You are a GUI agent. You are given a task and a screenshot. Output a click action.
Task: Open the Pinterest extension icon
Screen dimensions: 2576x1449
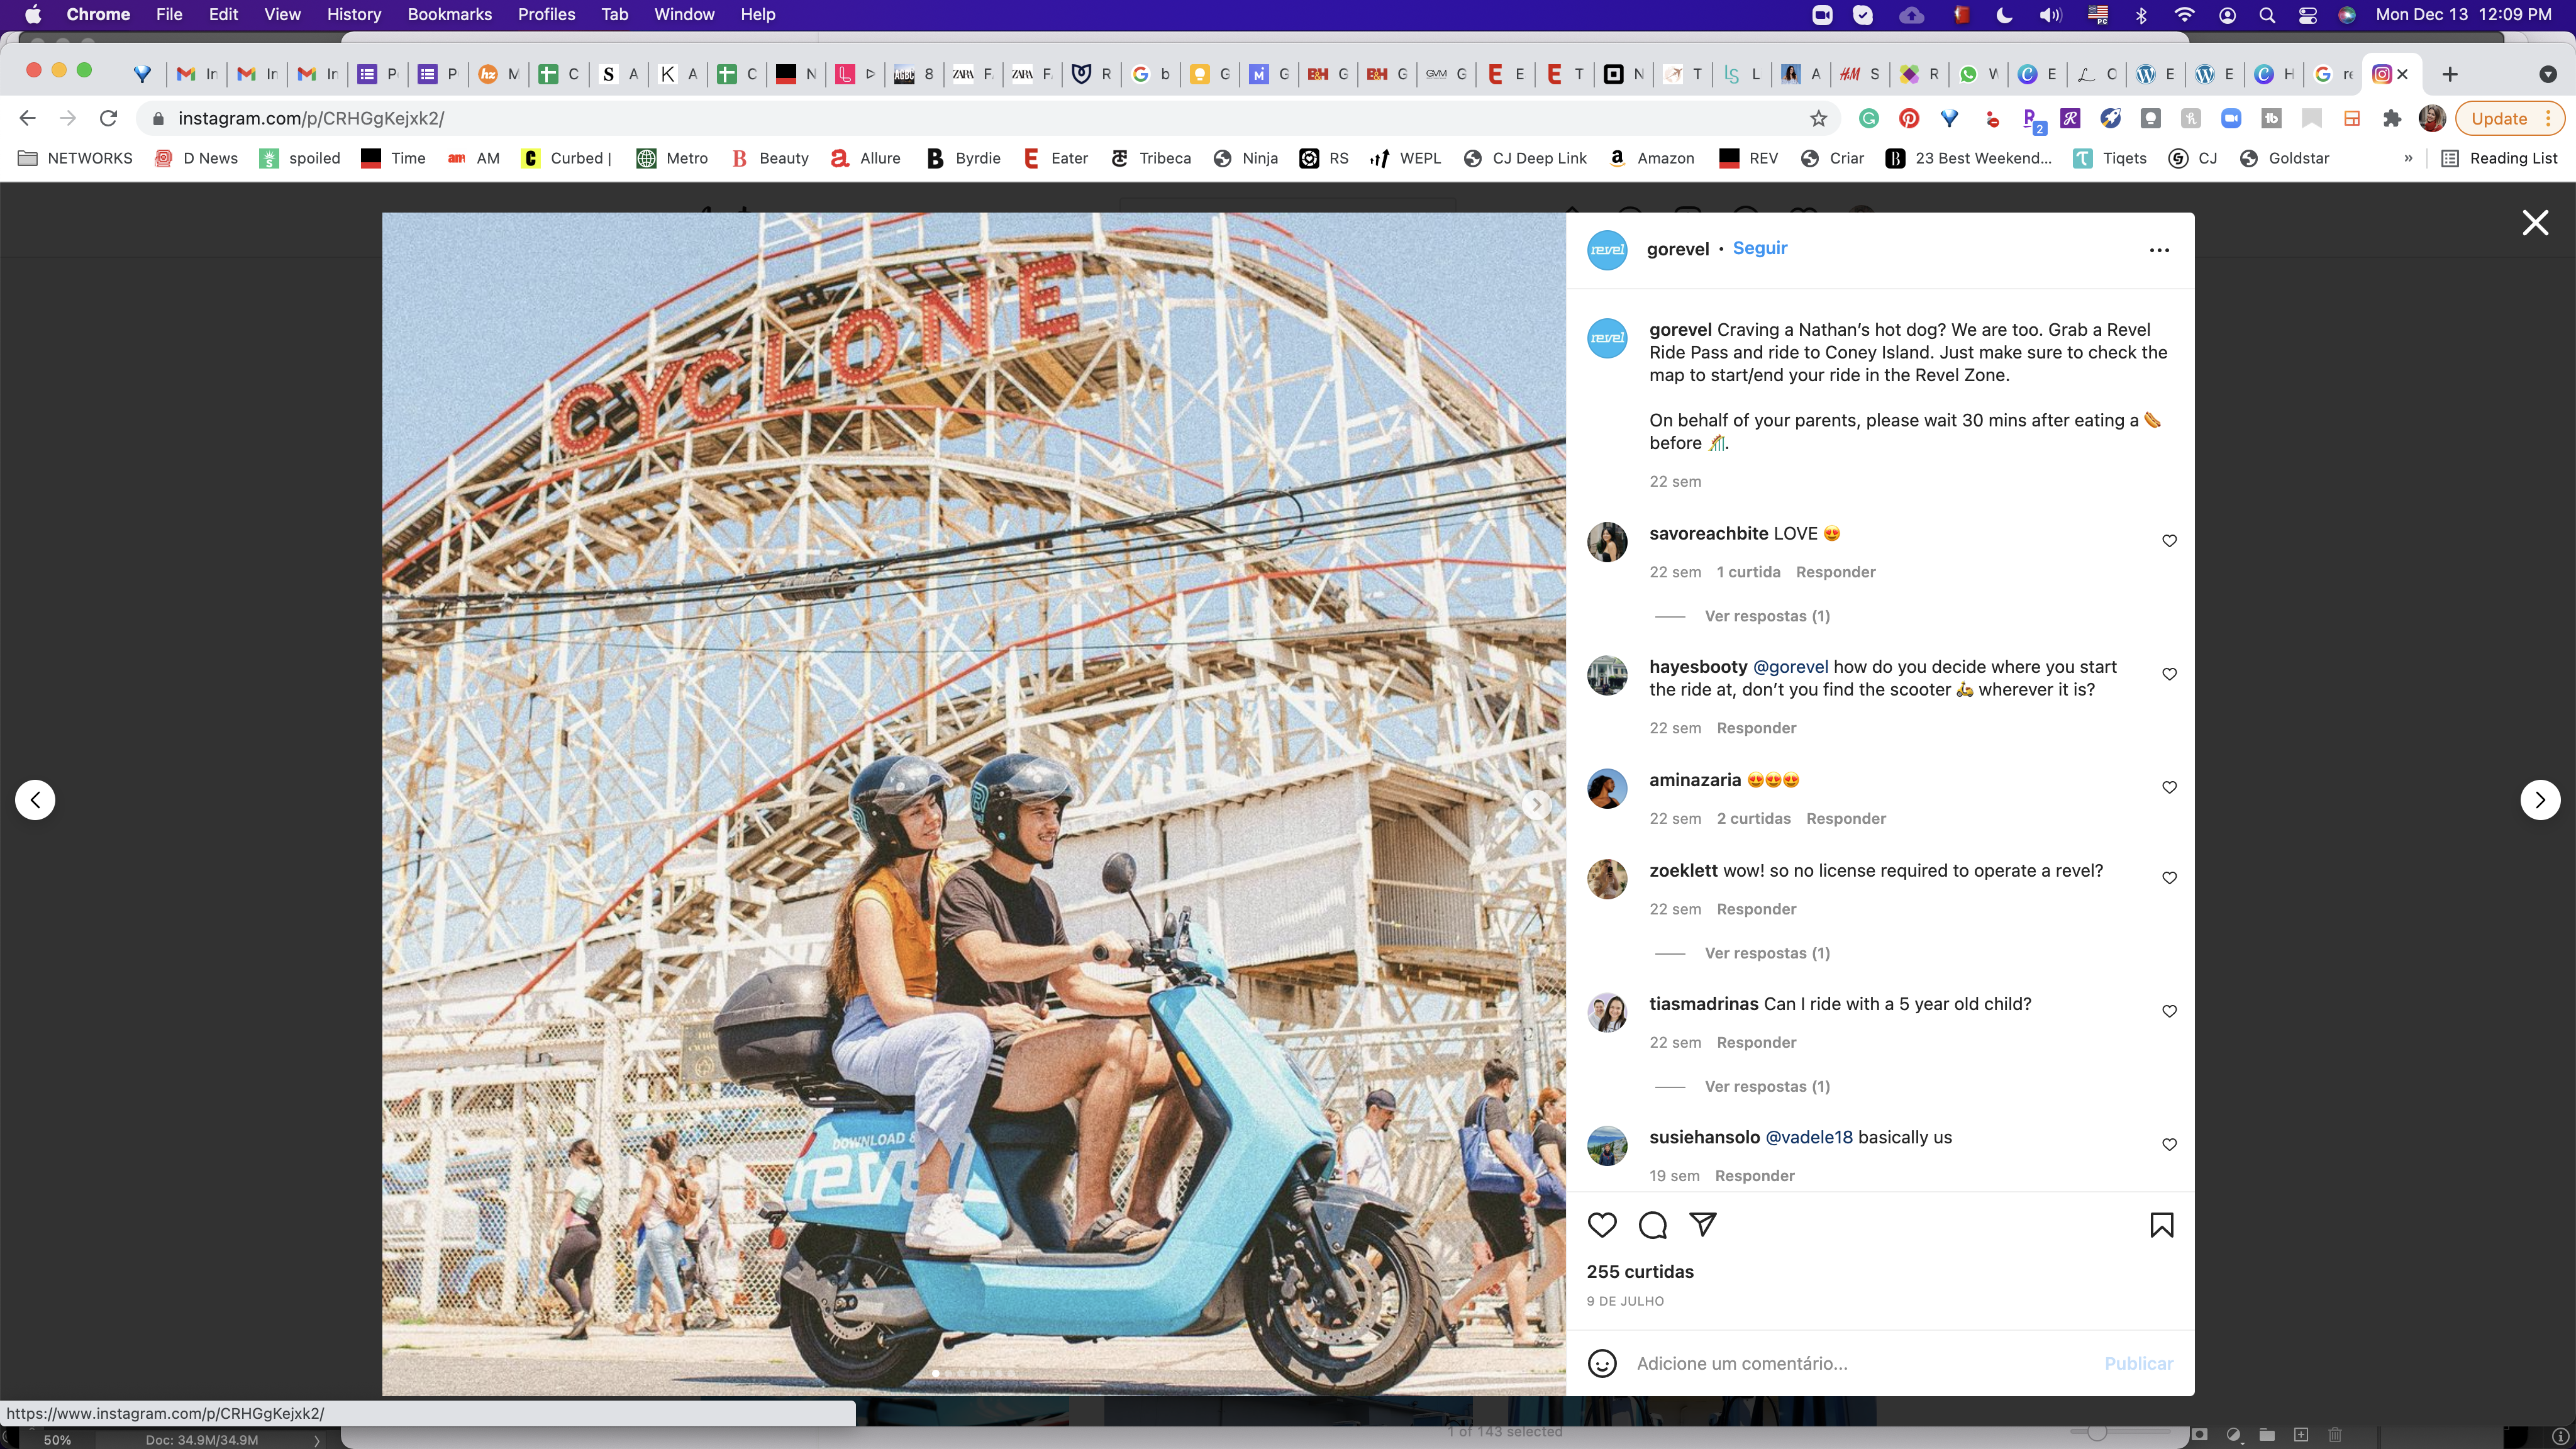pyautogui.click(x=1909, y=118)
